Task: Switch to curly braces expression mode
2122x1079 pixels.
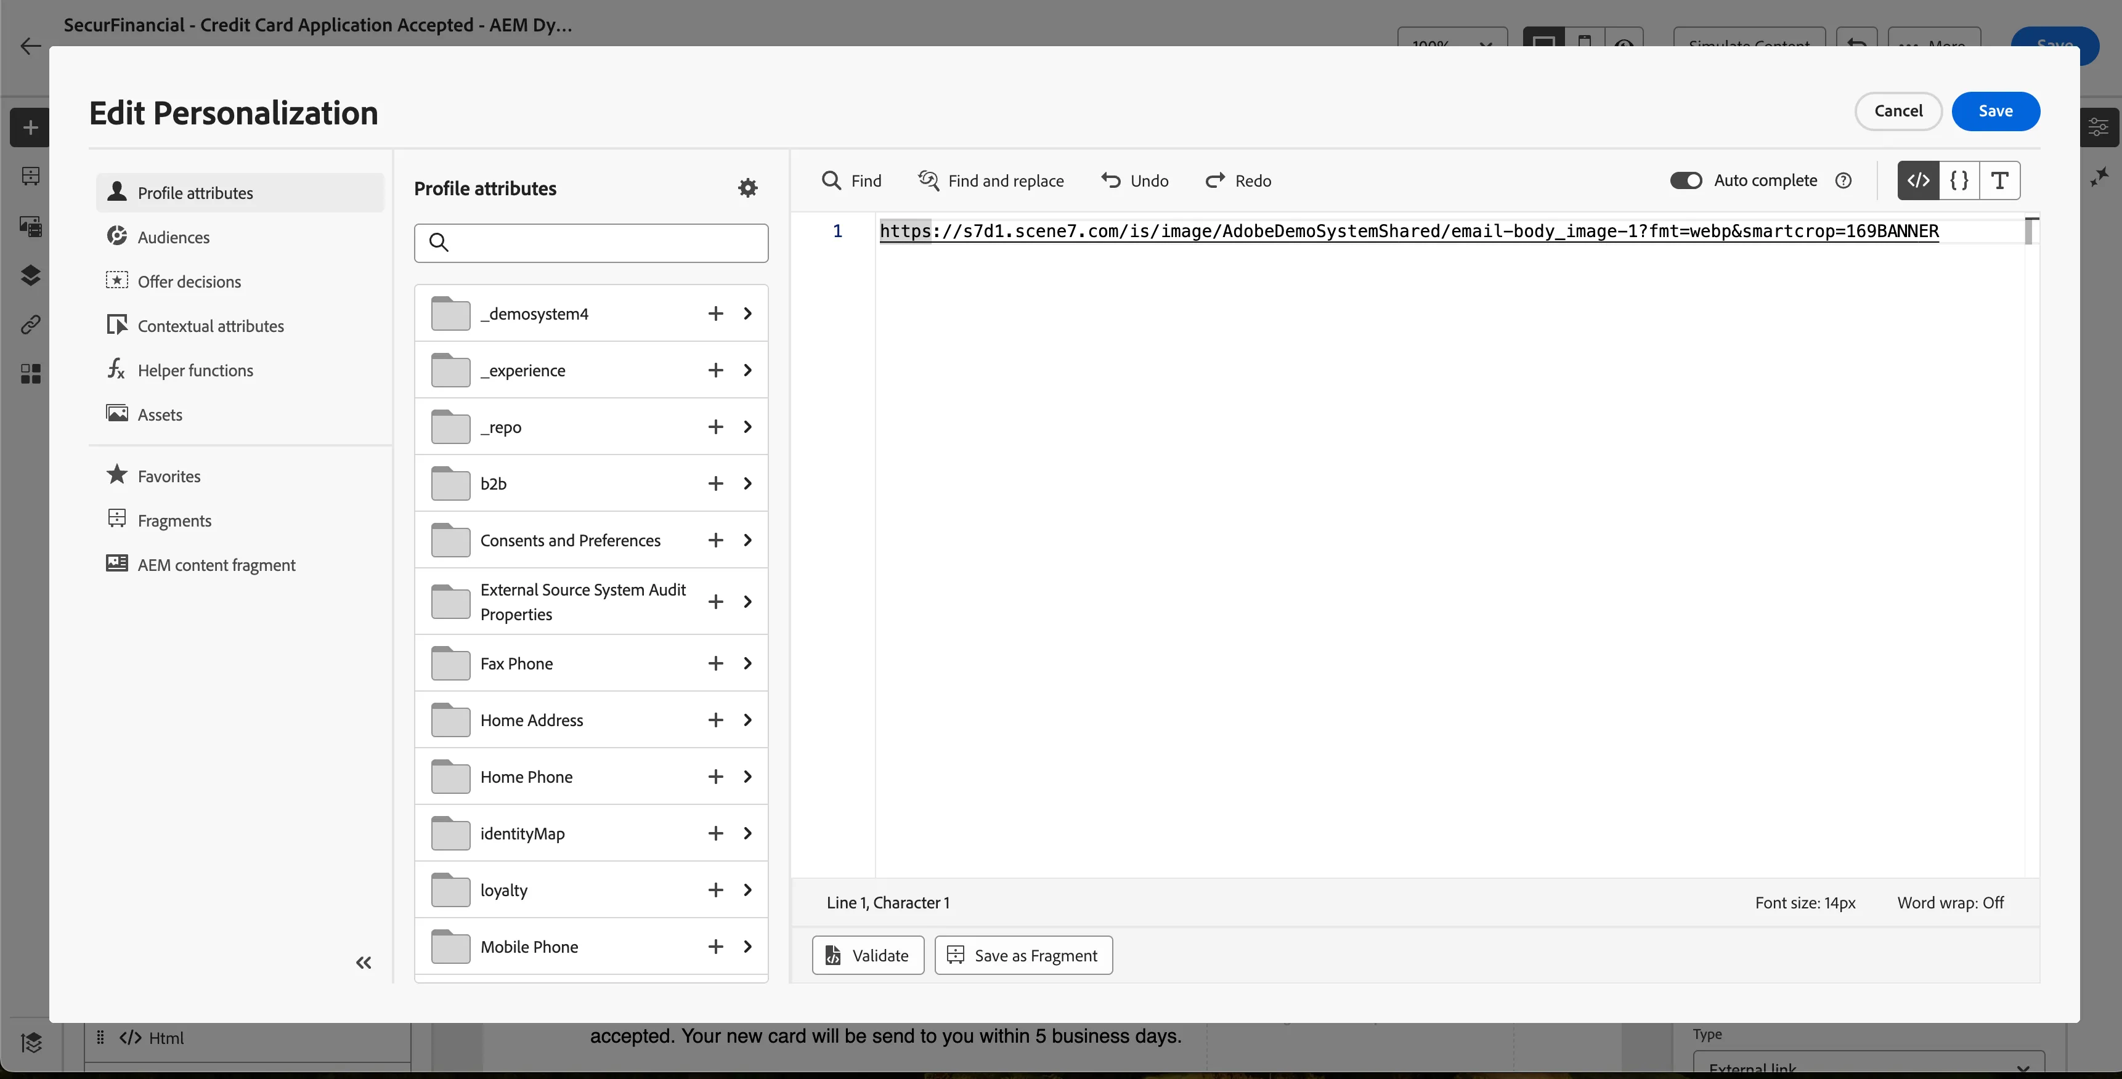Action: [x=1959, y=180]
